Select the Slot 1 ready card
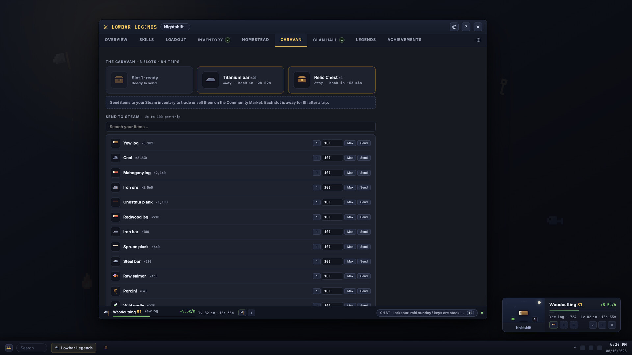This screenshot has height=355, width=632. (149, 80)
